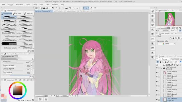Click the CLIP STUDIO support help icon
The image size is (182, 102).
[x=95, y=8]
